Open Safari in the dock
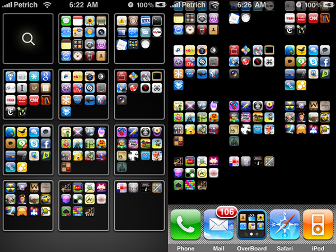The height and width of the screenshot is (252, 336). tap(284, 225)
